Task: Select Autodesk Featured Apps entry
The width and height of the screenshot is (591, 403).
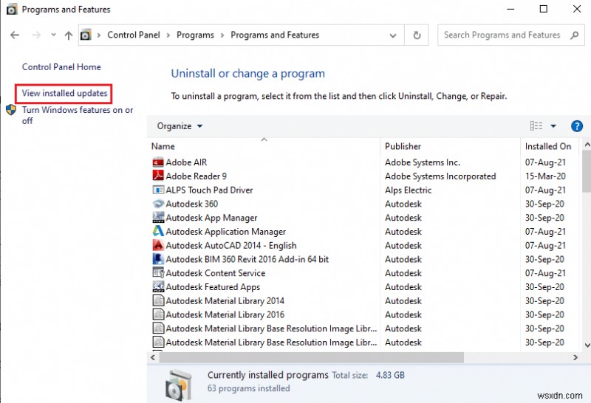Action: 213,287
